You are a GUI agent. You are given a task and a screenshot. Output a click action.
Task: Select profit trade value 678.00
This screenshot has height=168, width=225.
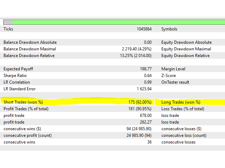pos(146,115)
